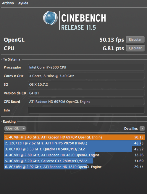Viewport: 147px width, 194px height.
Task: Open the Archivo menu
Action: click(8, 3)
